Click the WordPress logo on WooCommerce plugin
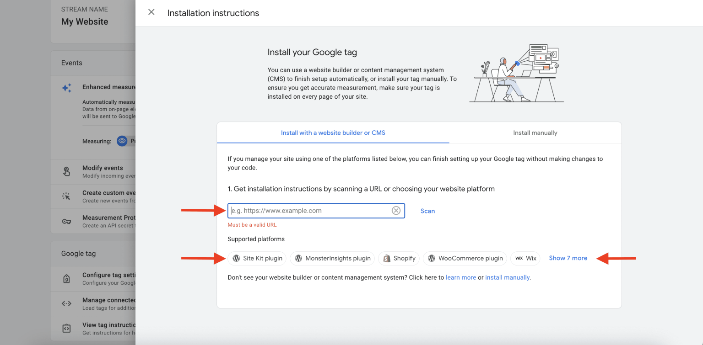 pos(432,258)
